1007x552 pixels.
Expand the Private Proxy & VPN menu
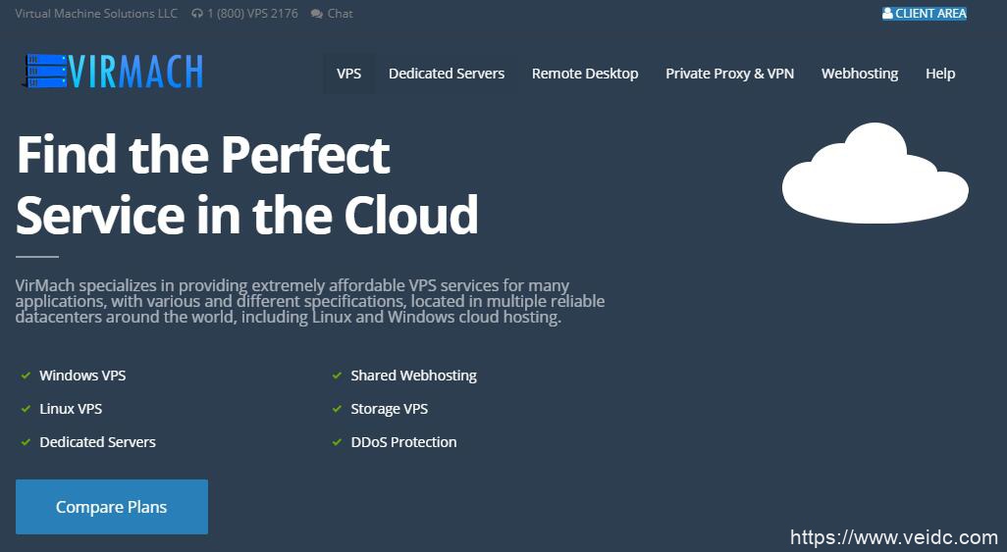point(729,74)
